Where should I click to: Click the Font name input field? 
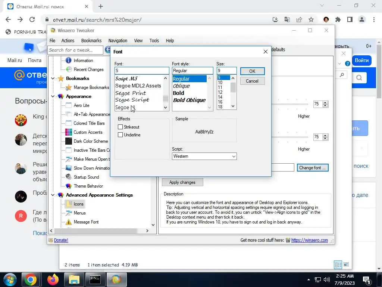pos(142,71)
